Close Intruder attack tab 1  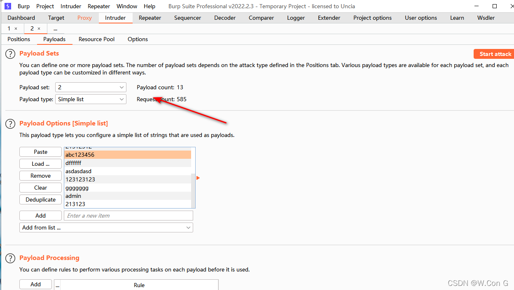click(x=16, y=29)
